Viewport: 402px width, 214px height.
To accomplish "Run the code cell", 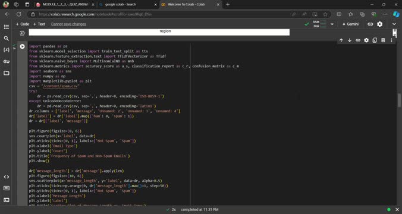I will [23, 46].
